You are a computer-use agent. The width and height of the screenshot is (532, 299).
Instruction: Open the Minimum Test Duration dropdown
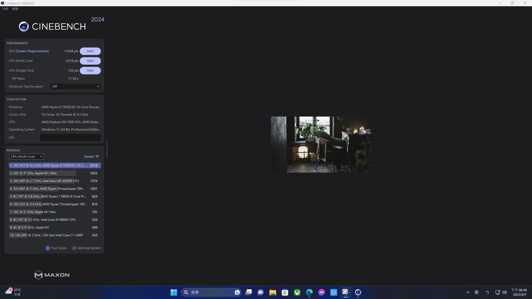(x=75, y=86)
